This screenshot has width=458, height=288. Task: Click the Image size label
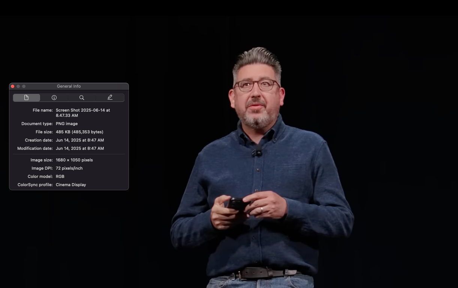coord(42,160)
